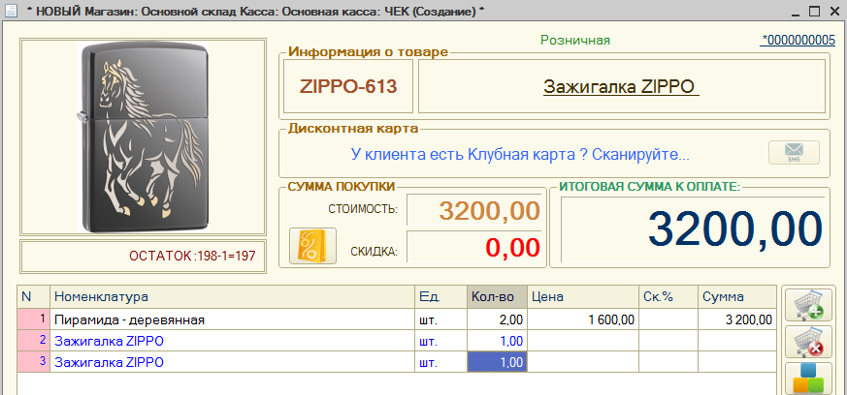Click row number 3 cell

coord(34,362)
